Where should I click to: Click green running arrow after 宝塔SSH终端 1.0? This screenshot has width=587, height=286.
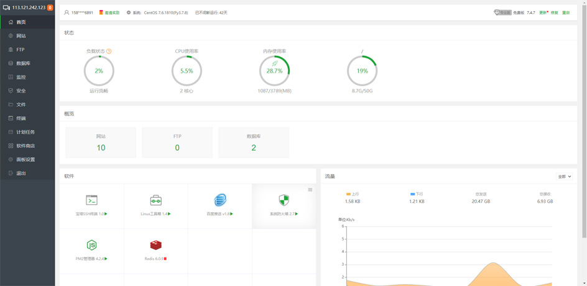[106, 214]
